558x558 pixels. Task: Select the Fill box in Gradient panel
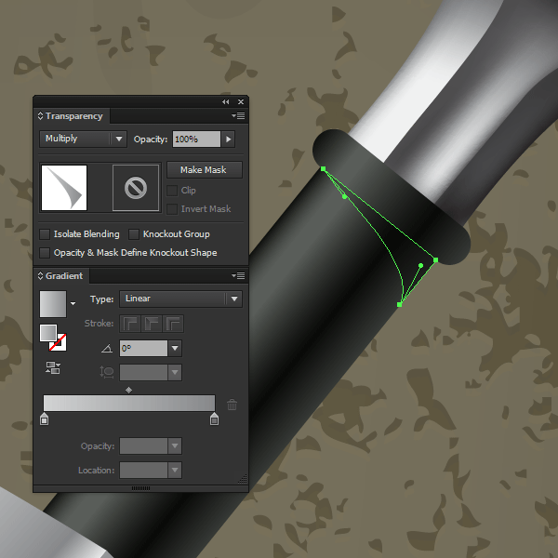tap(48, 333)
